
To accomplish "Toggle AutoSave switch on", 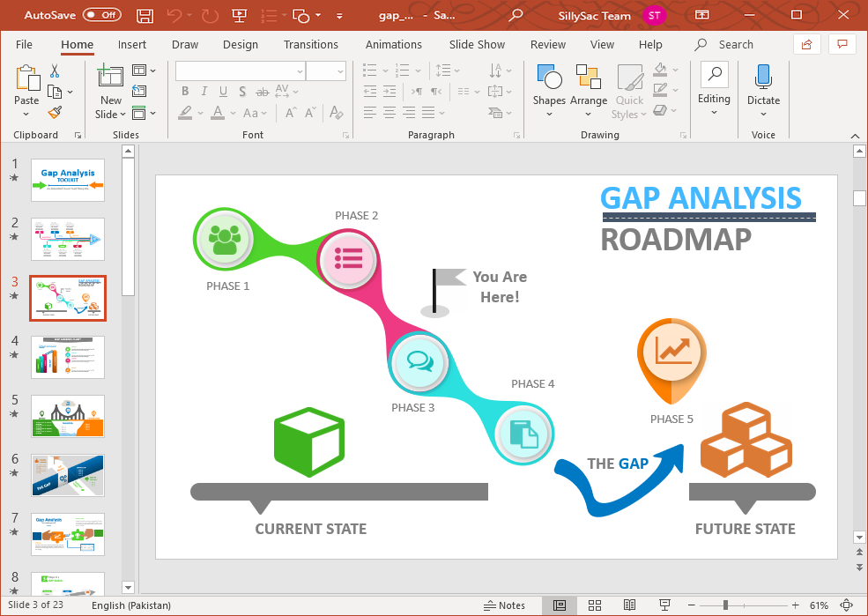I will tap(102, 15).
